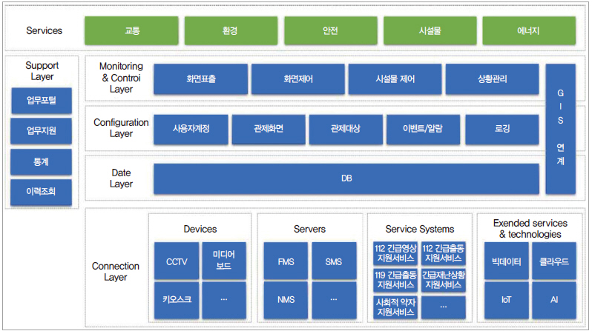This screenshot has height=331, width=592.
Task: Click the green 교통 service box
Action: (131, 31)
